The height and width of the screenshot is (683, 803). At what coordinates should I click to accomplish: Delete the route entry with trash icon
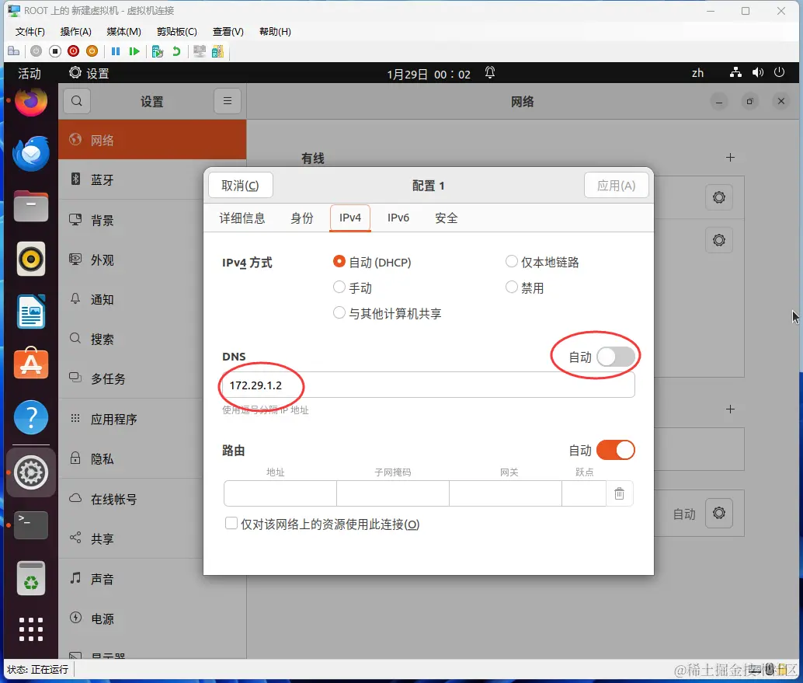tap(620, 493)
